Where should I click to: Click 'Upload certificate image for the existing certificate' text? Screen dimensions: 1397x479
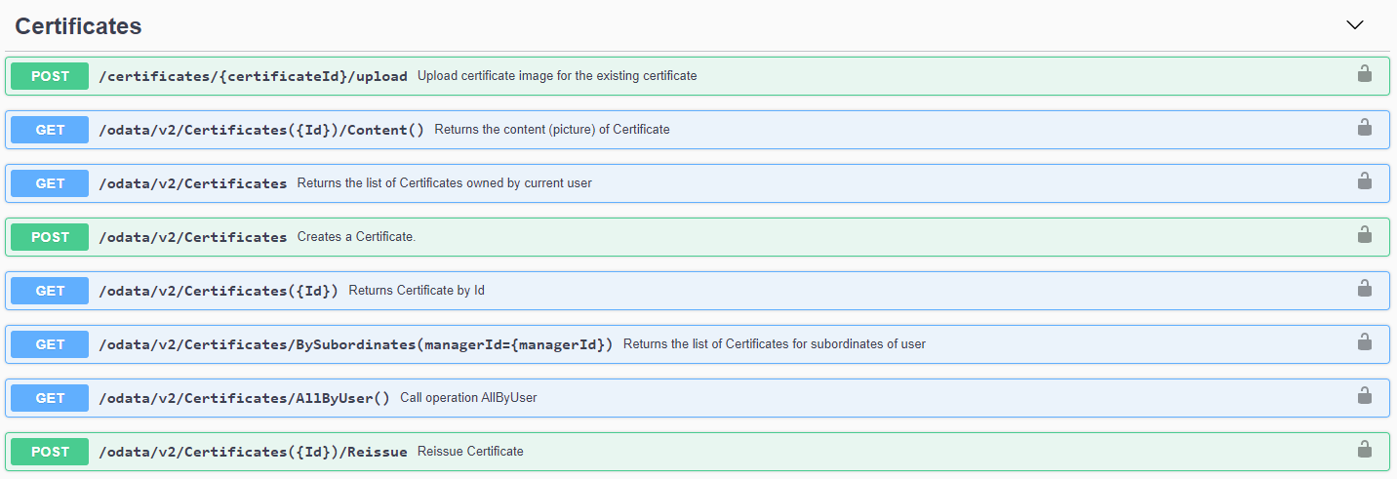pyautogui.click(x=557, y=76)
